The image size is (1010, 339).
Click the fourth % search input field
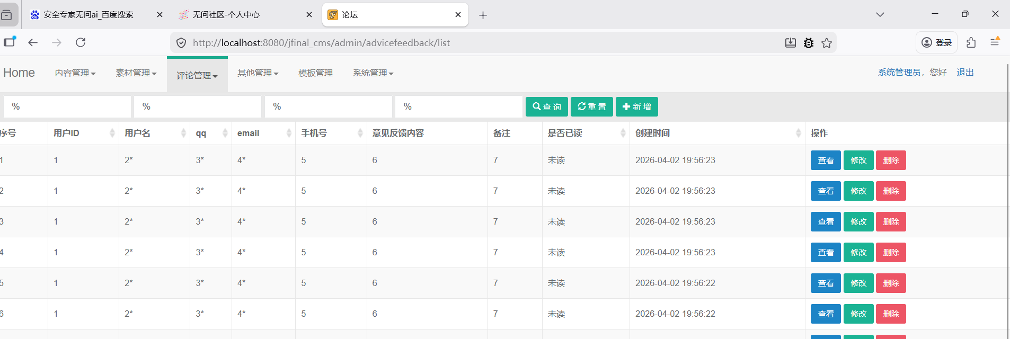[459, 106]
